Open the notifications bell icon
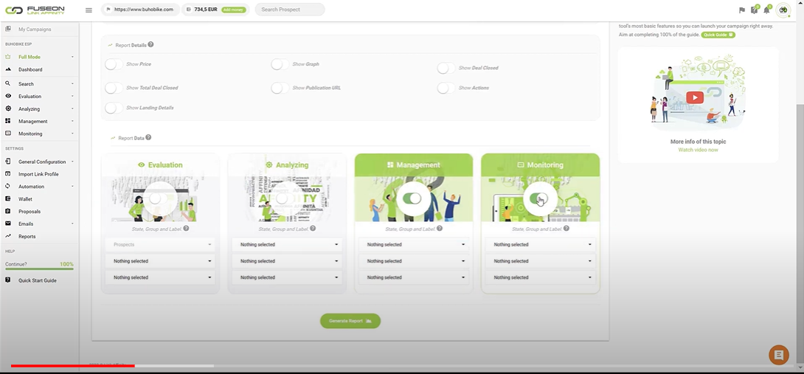The height and width of the screenshot is (374, 804). (x=766, y=10)
